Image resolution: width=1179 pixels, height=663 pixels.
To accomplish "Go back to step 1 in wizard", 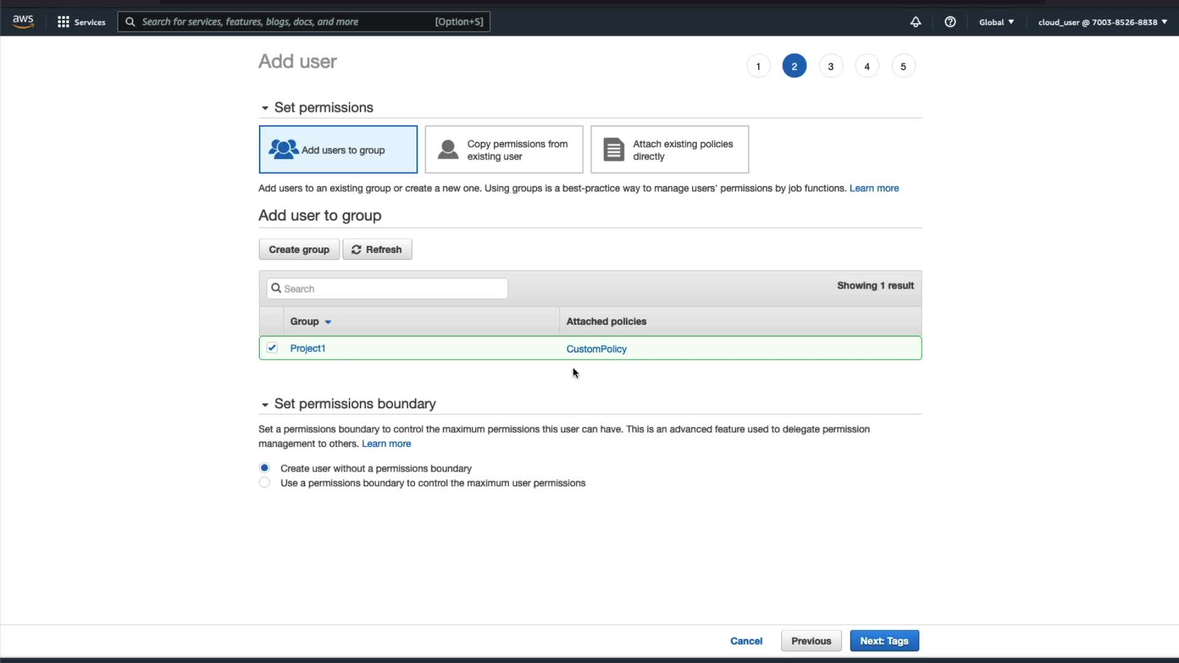I will (758, 66).
